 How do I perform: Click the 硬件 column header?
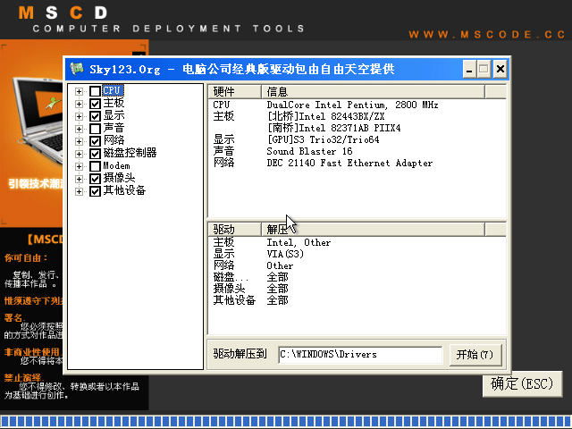click(234, 91)
